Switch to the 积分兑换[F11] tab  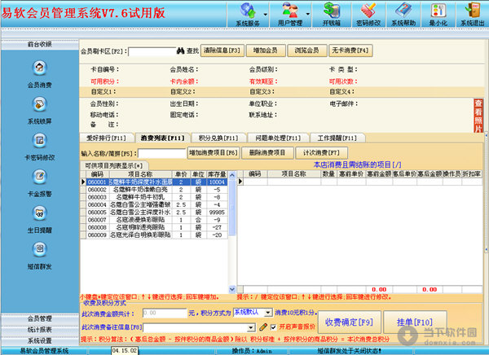pos(218,138)
